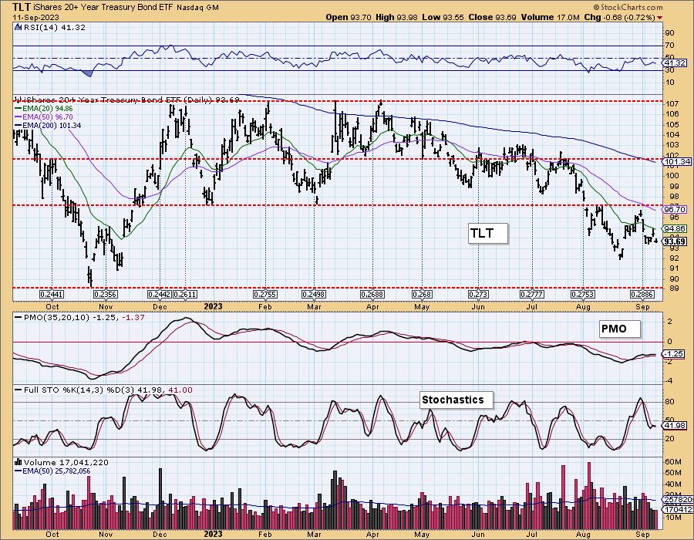Click the 0.268 yield label near May
The height and width of the screenshot is (540, 694).
coord(422,295)
